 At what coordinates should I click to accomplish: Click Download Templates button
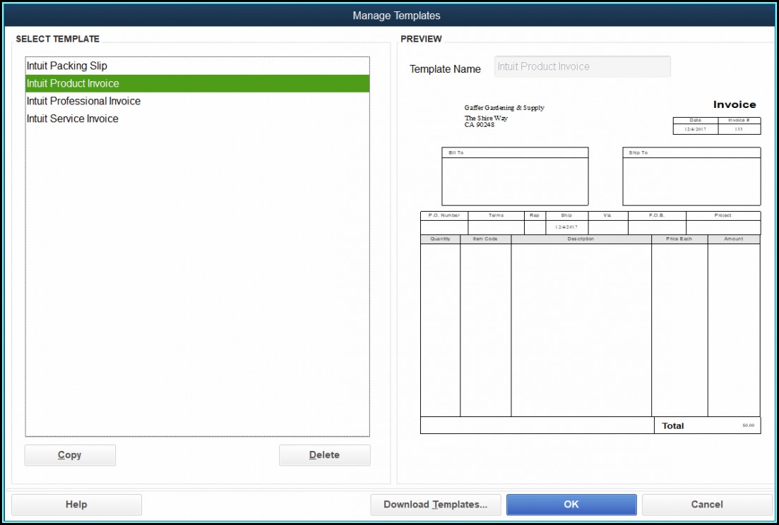click(435, 505)
